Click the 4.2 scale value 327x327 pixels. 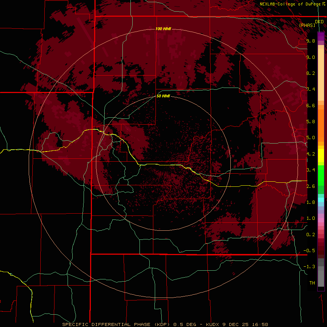[x=311, y=154]
